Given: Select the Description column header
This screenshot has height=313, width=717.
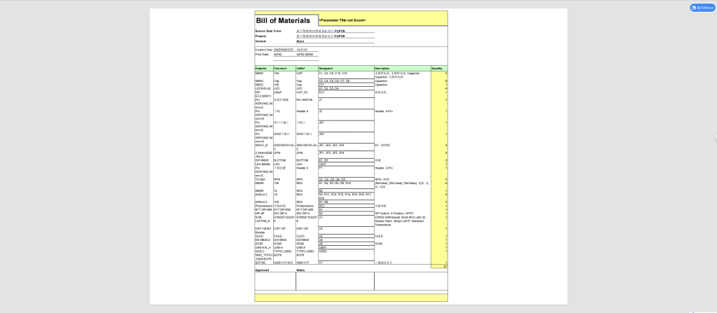Looking at the screenshot, I should [x=384, y=69].
